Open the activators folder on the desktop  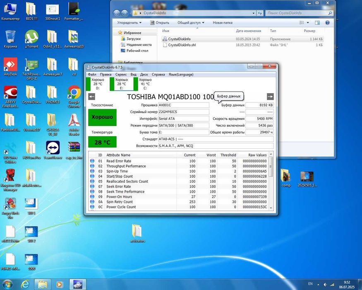[x=137, y=233]
